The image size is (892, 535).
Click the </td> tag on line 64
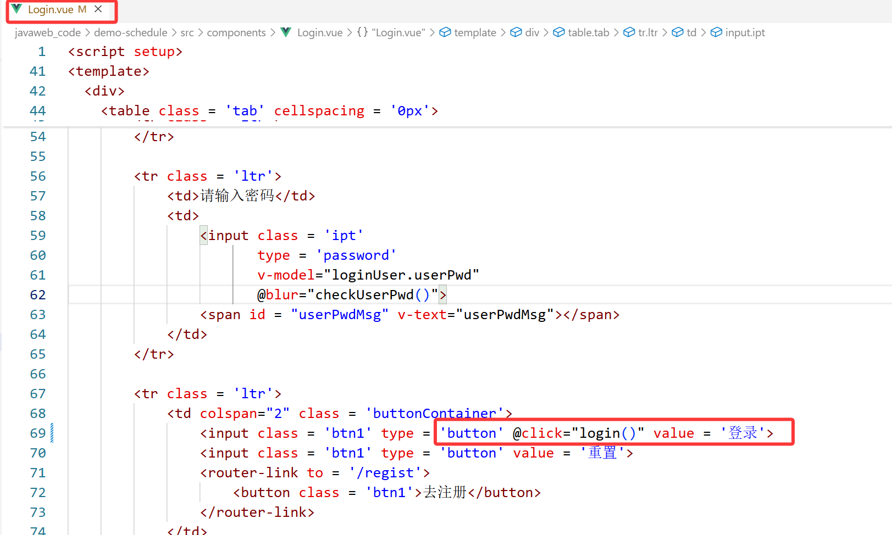187,335
